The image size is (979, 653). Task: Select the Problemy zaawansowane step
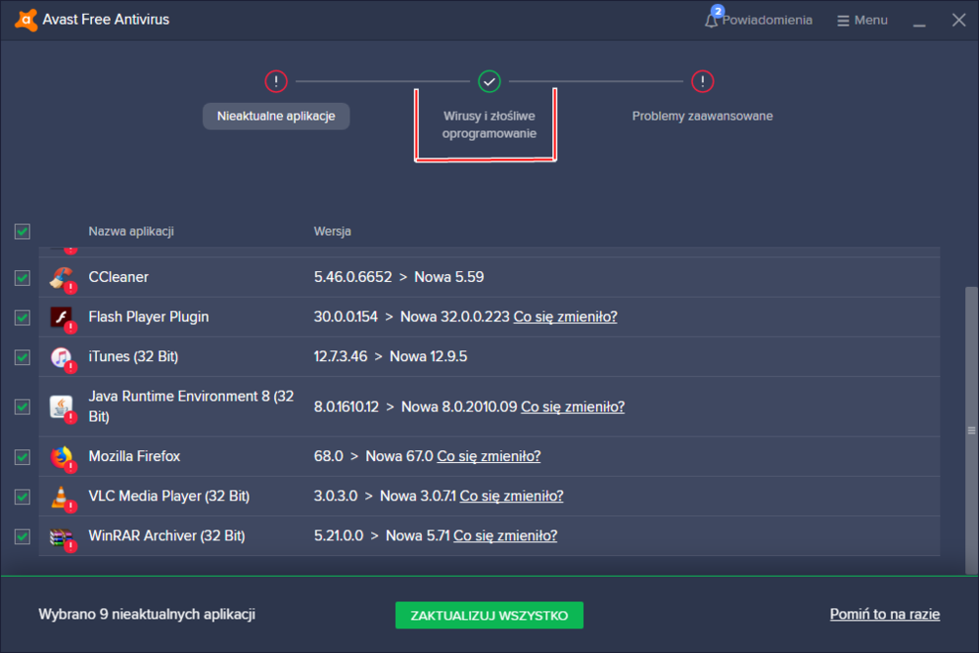click(x=702, y=117)
